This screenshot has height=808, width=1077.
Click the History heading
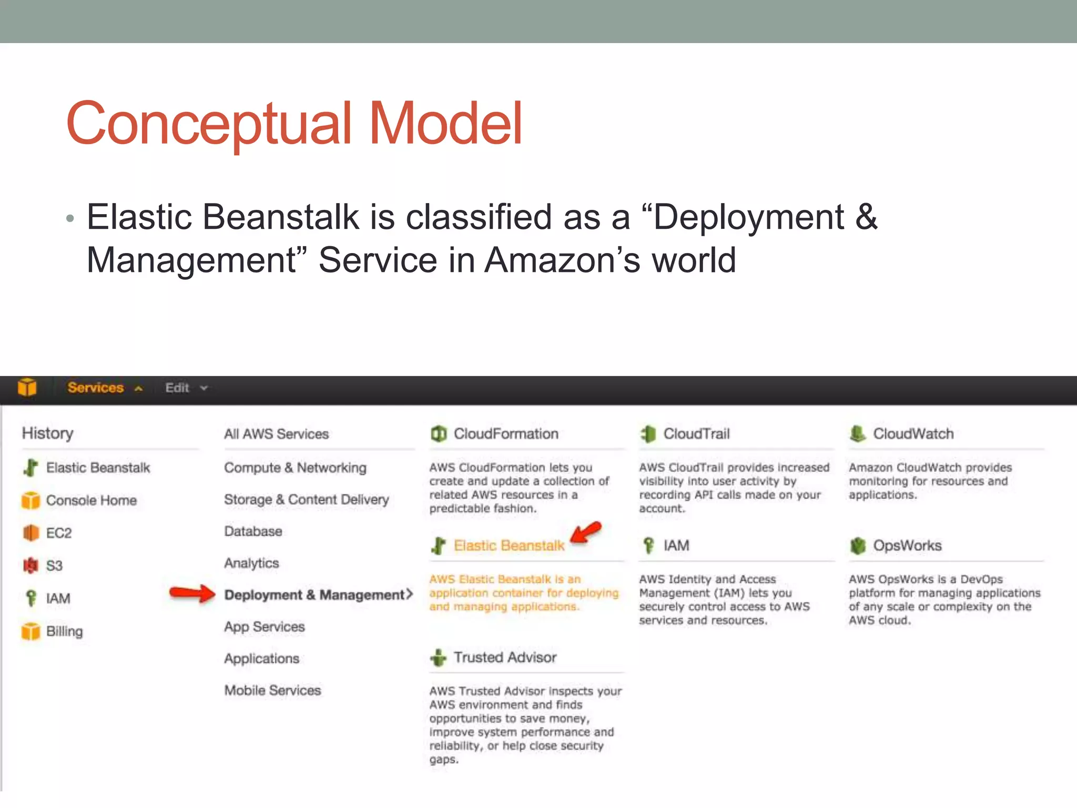pos(47,433)
